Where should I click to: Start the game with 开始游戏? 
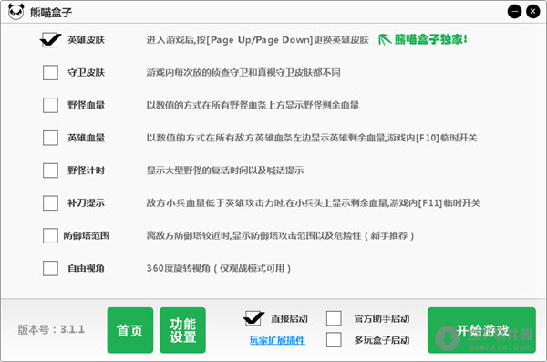click(x=481, y=330)
